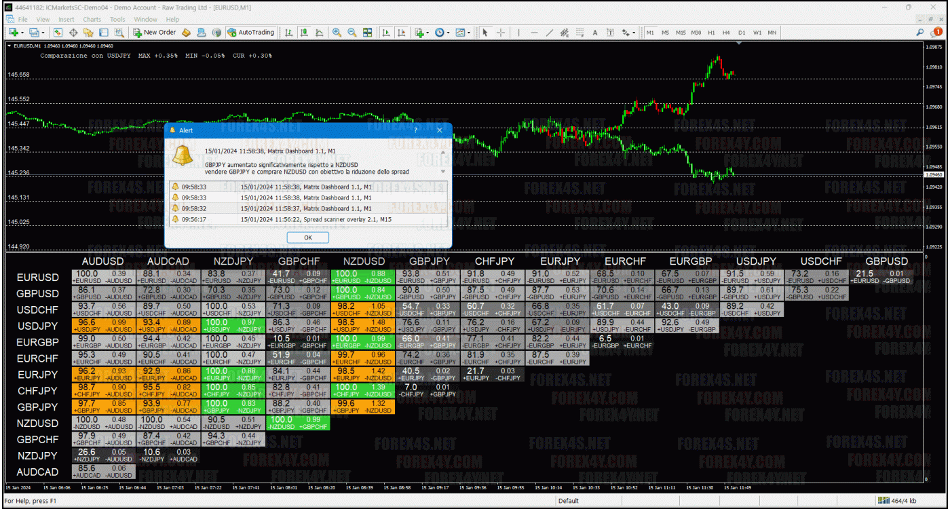The height and width of the screenshot is (509, 950).
Task: Toggle chart auto scroll
Action: click(384, 33)
